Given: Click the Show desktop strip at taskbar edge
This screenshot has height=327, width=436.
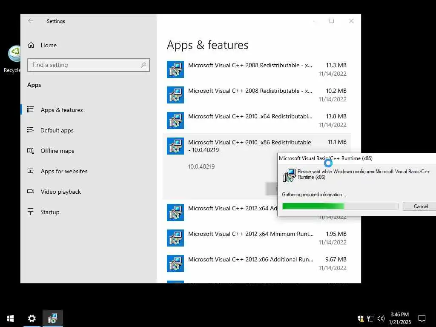Looking at the screenshot, I should pos(435,318).
